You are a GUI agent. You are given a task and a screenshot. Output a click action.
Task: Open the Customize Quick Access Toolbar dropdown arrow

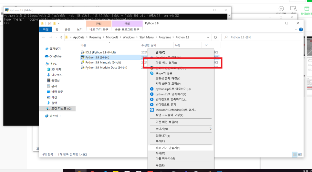tap(59, 24)
